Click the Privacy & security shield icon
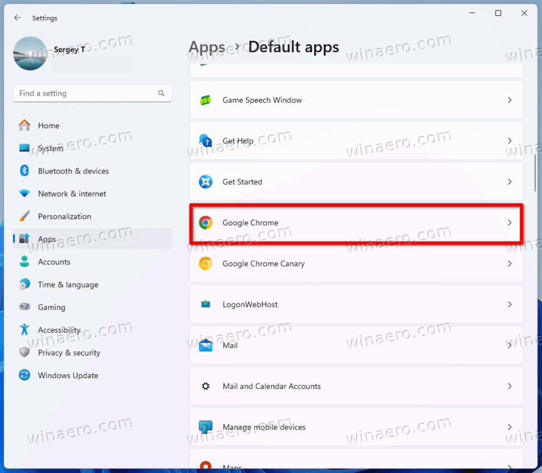 (24, 352)
